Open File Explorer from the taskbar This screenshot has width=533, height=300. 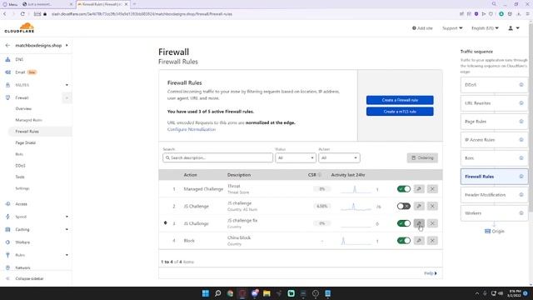[266, 293]
